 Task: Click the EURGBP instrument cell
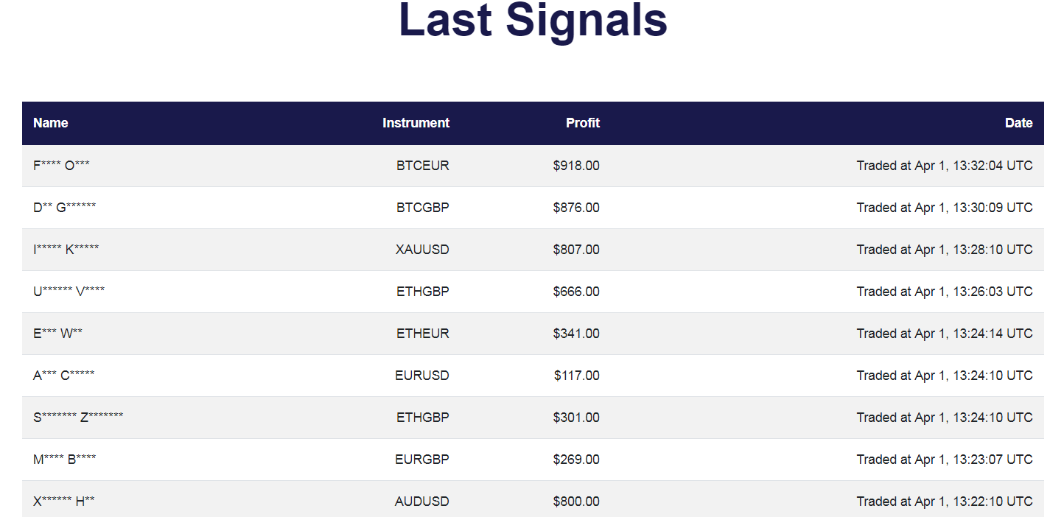(422, 460)
